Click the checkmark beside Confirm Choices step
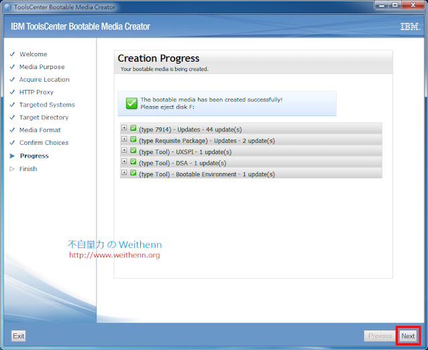The height and width of the screenshot is (350, 428). tap(12, 143)
